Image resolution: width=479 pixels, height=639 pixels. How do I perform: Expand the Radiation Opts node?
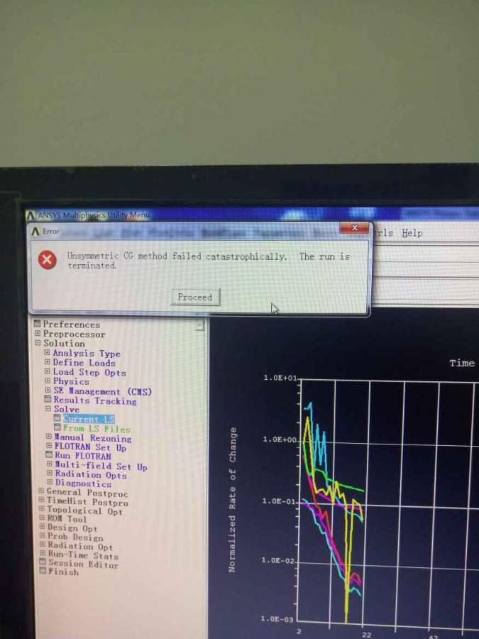click(49, 473)
